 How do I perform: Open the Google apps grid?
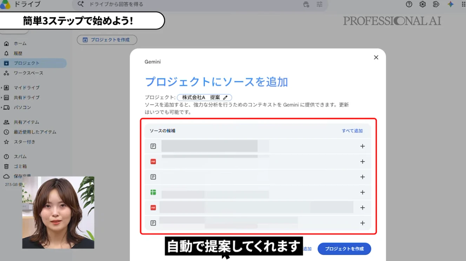click(464, 4)
